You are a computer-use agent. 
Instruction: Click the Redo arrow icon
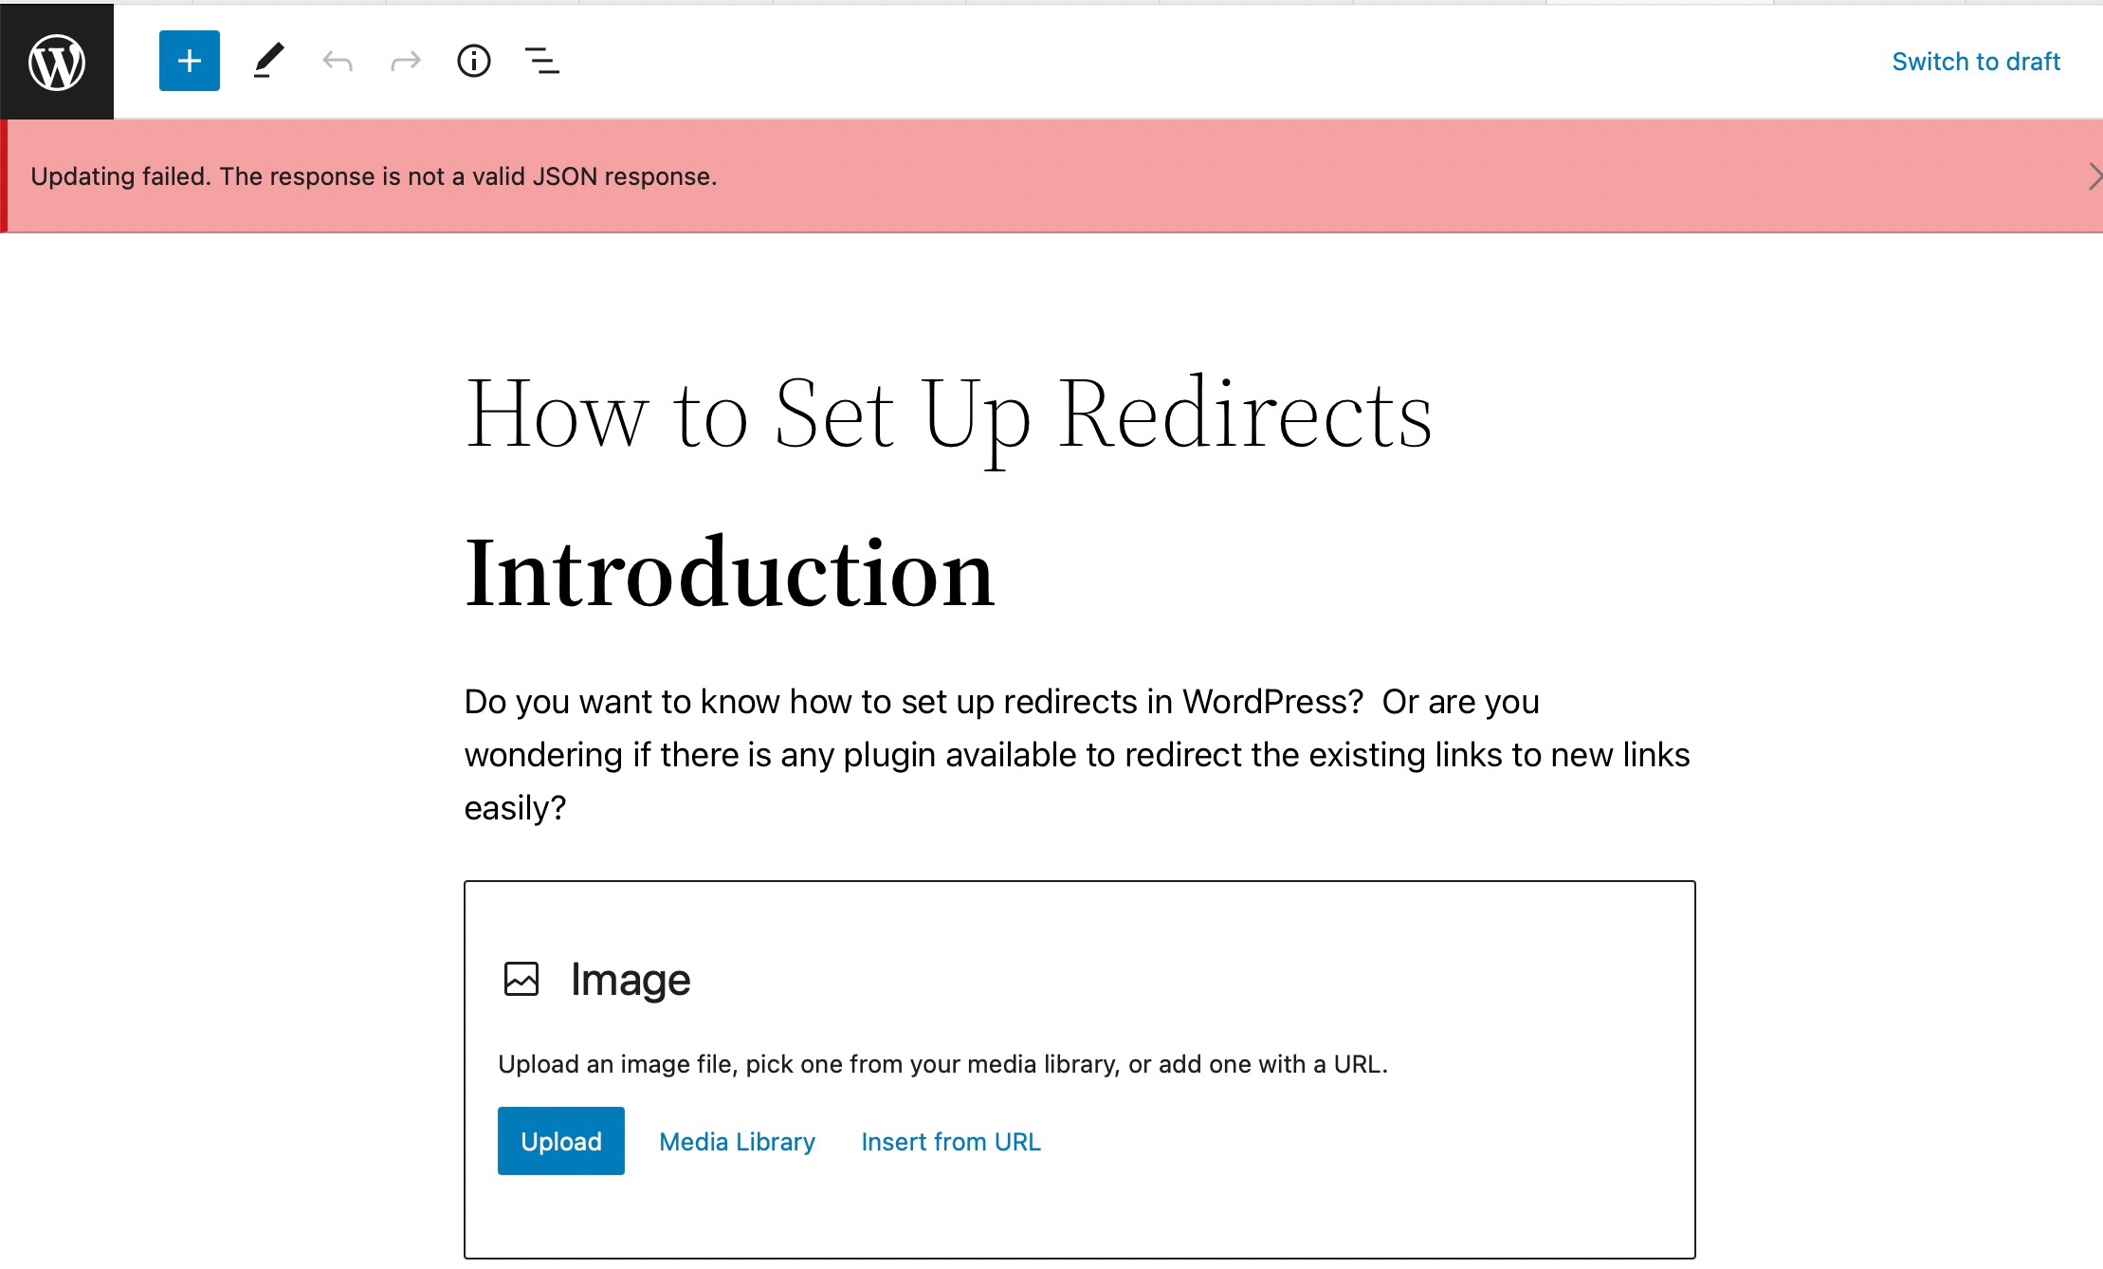point(404,62)
